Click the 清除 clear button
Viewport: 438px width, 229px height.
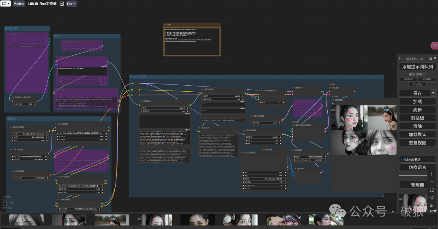[417, 126]
